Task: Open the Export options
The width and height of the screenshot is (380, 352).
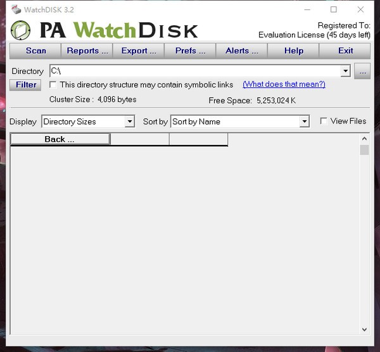Action: 139,51
